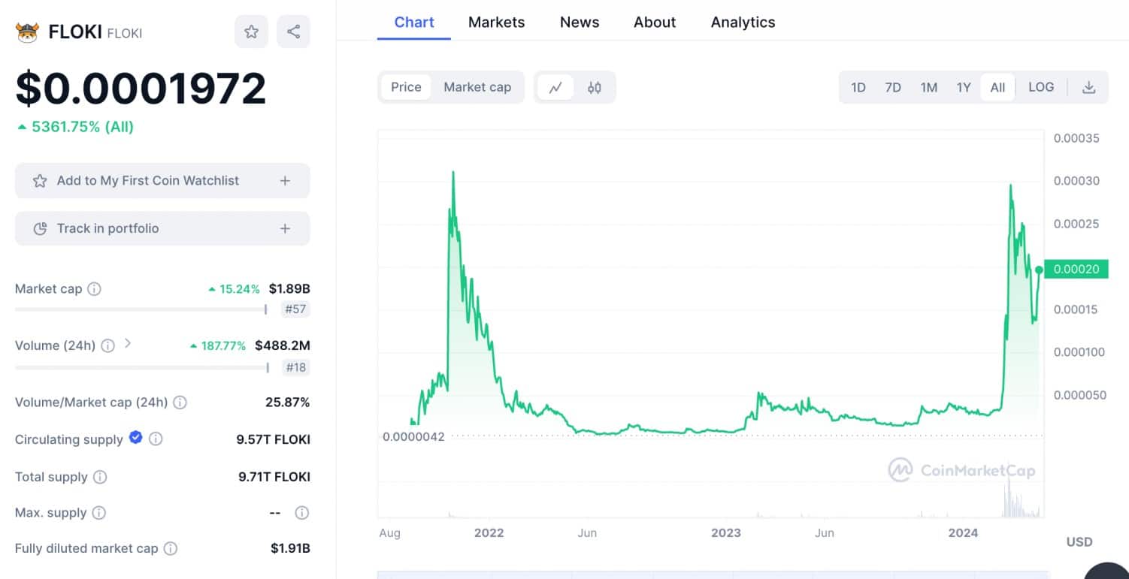Click Market cap rank progress bar
Viewport: 1129px width, 579px height.
tap(141, 309)
